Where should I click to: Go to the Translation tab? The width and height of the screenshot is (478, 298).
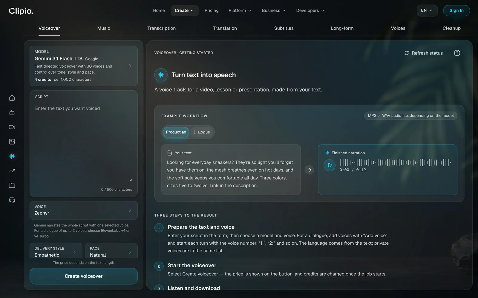pyautogui.click(x=225, y=28)
